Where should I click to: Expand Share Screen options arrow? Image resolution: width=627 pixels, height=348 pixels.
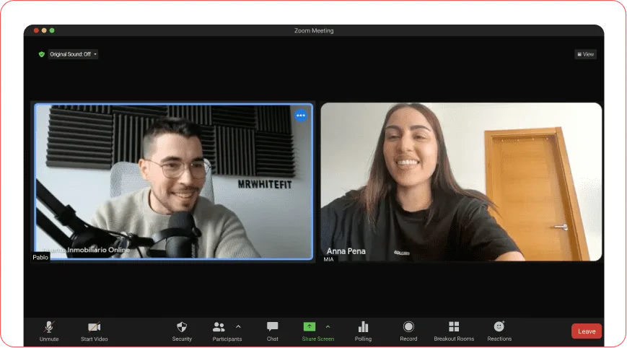click(x=328, y=326)
